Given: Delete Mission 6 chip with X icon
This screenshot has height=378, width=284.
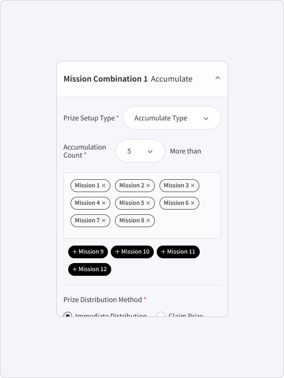Looking at the screenshot, I should tap(193, 203).
